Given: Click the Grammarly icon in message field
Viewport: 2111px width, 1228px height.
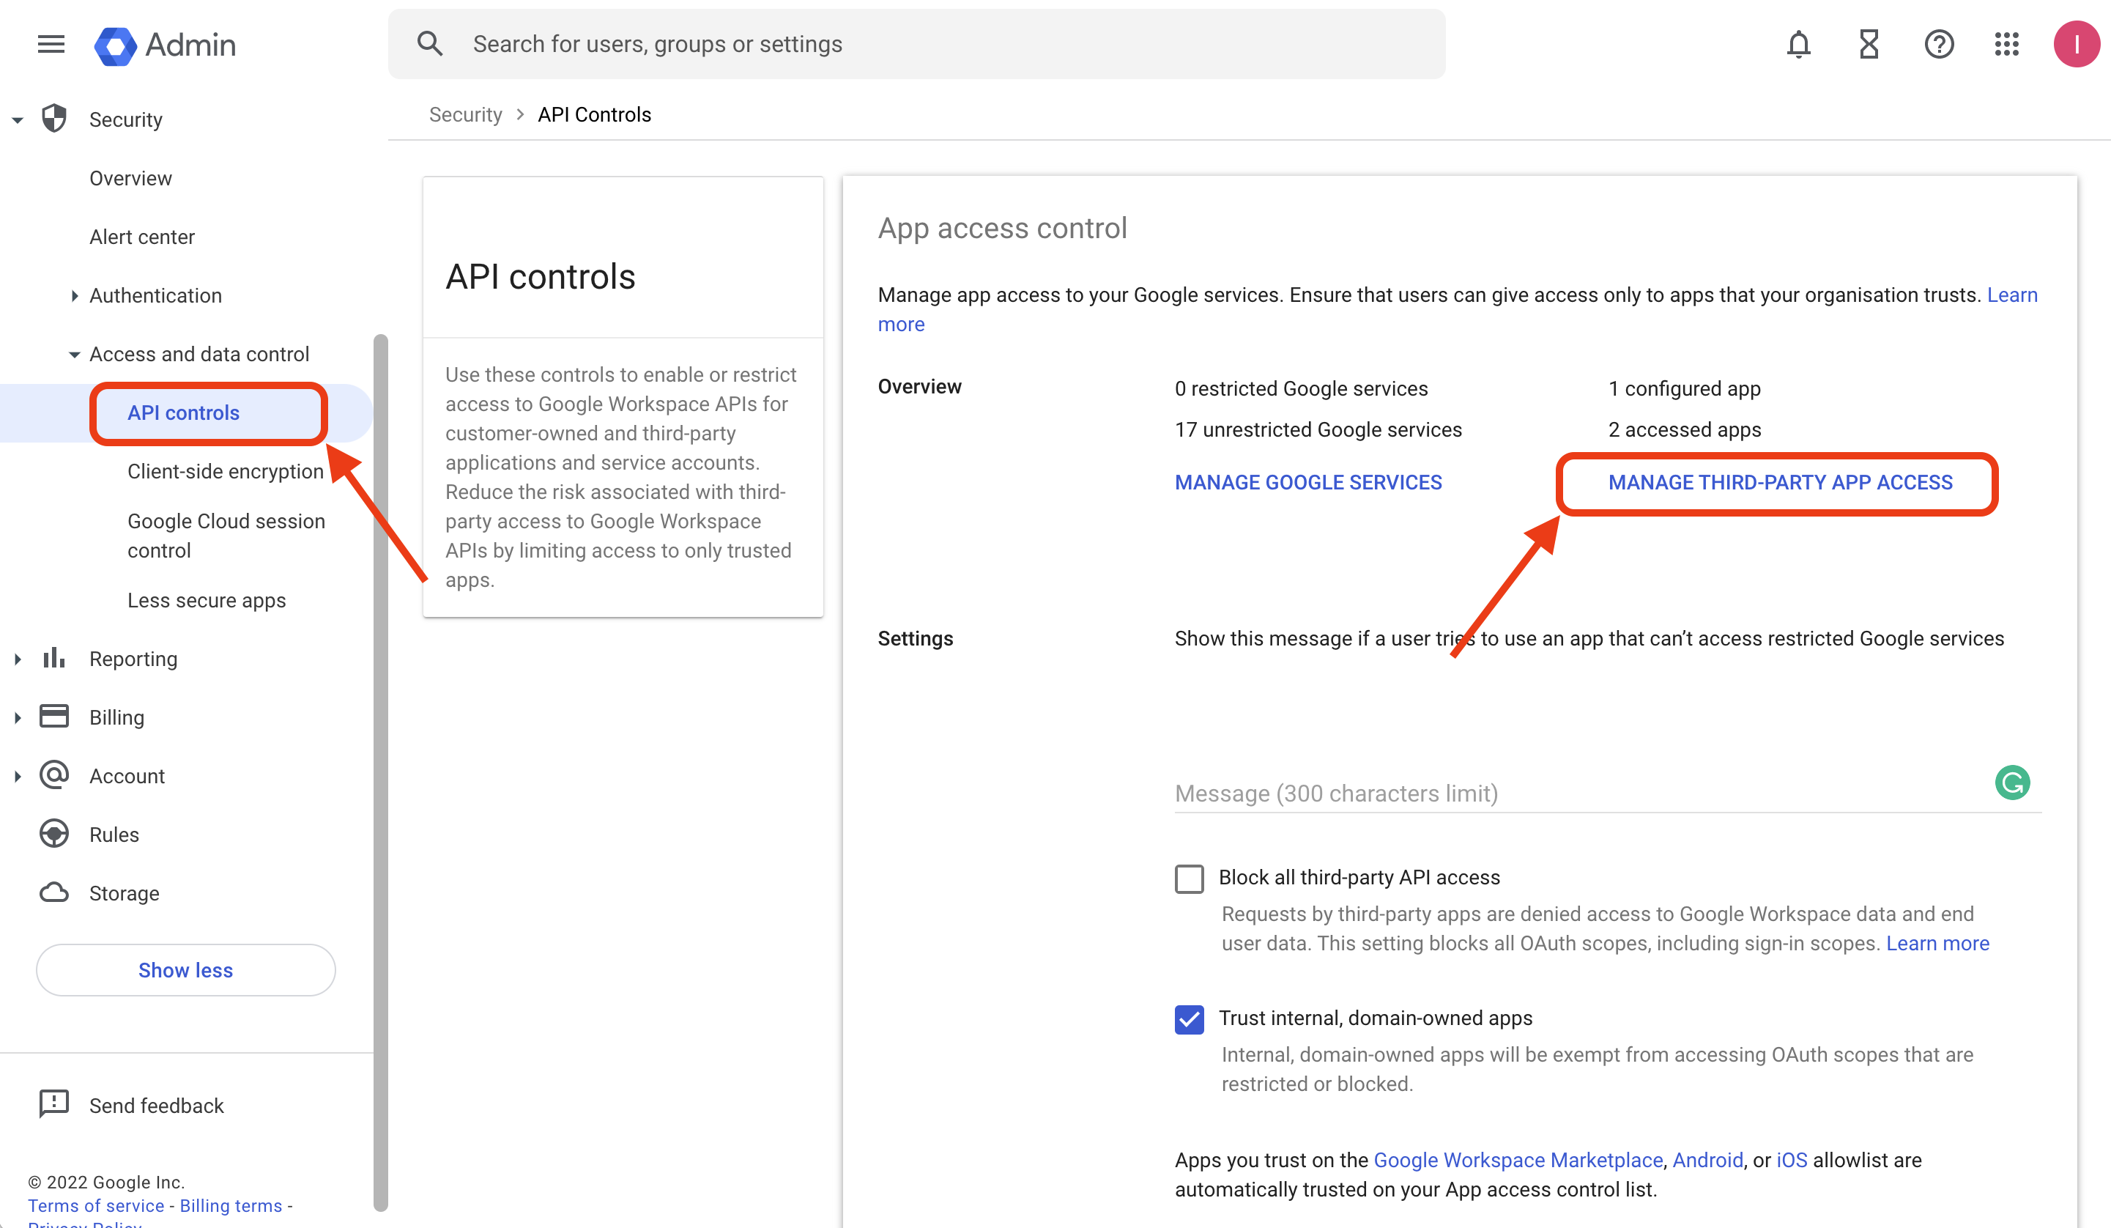Looking at the screenshot, I should (x=2012, y=783).
